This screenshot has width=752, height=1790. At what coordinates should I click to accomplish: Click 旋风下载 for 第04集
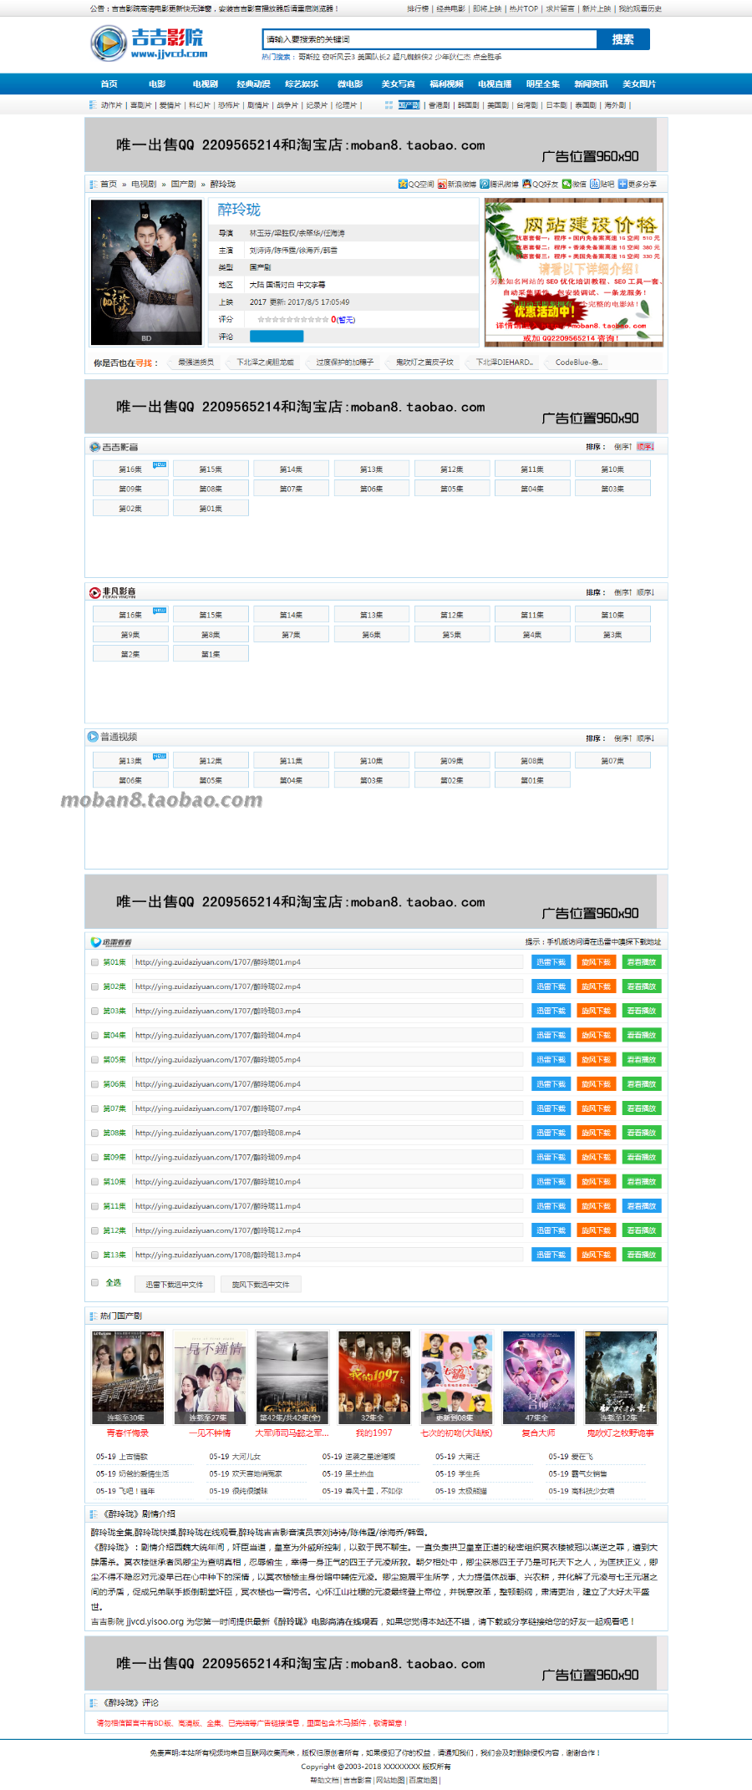(x=597, y=1036)
